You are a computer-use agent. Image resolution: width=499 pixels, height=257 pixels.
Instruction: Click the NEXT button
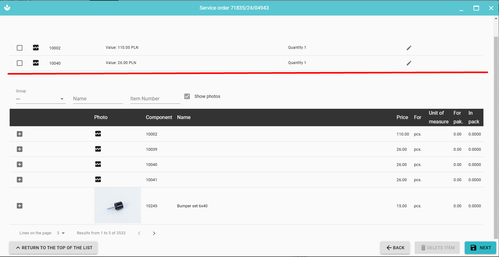tap(480, 248)
